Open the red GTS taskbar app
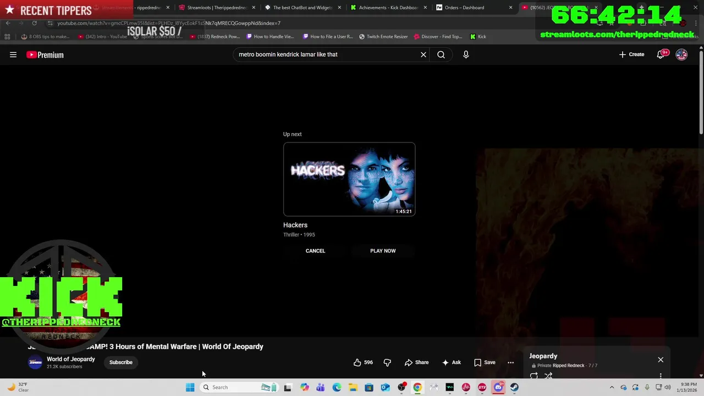This screenshot has height=396, width=704. point(482,387)
